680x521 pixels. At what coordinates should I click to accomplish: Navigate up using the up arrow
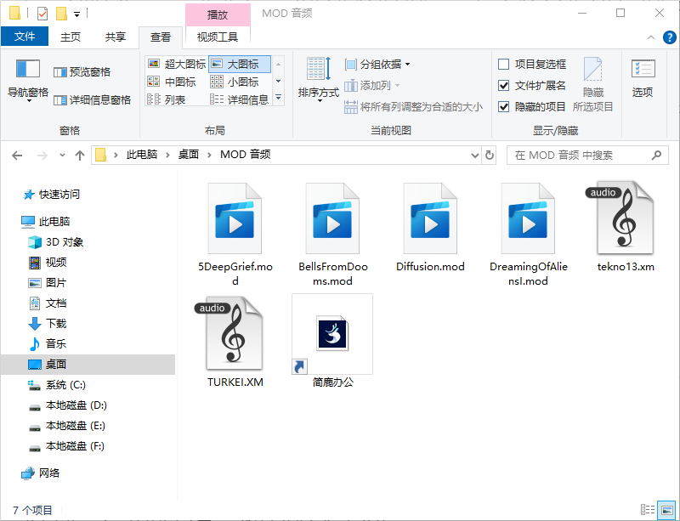80,156
